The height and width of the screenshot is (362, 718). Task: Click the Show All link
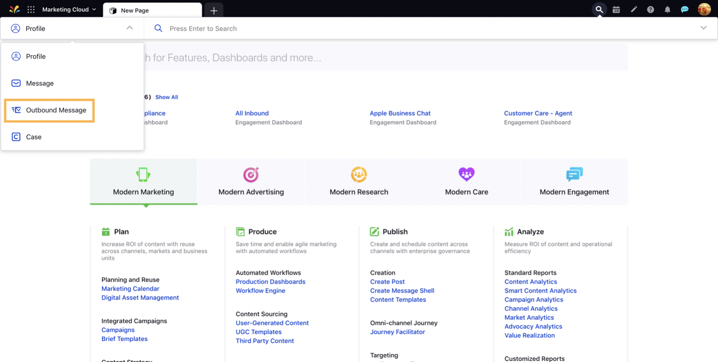pyautogui.click(x=167, y=97)
